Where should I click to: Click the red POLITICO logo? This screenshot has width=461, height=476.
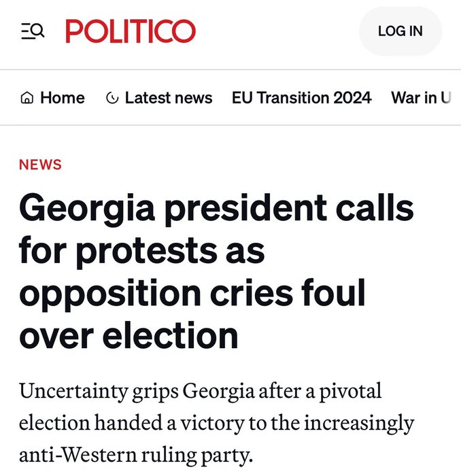tap(131, 31)
